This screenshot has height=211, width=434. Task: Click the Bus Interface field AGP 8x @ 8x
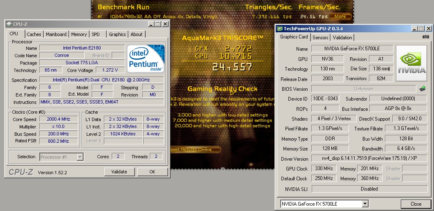click(398, 109)
